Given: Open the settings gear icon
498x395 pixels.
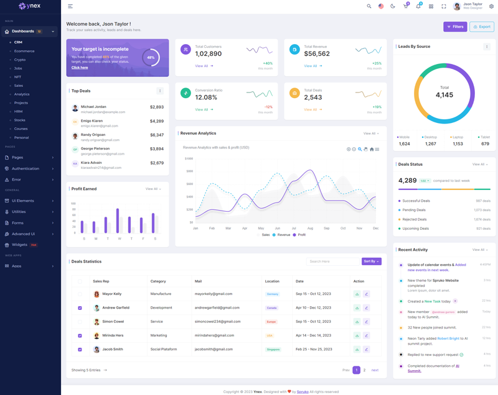Looking at the screenshot, I should tap(491, 6).
